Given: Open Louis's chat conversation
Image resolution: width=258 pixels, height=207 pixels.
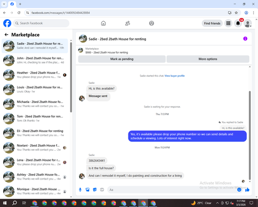Looking at the screenshot, I should (35, 90).
